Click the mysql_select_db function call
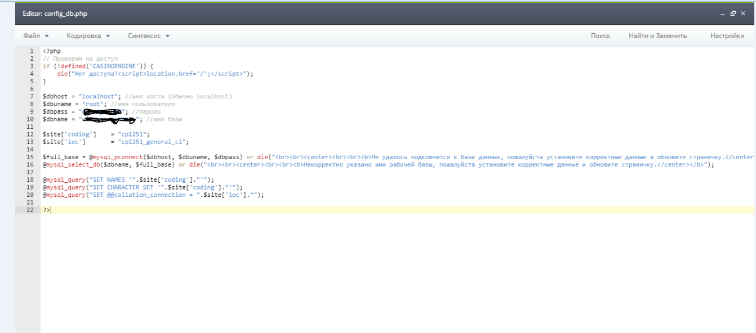Image resolution: width=756 pixels, height=333 pixels. pyautogui.click(x=72, y=165)
